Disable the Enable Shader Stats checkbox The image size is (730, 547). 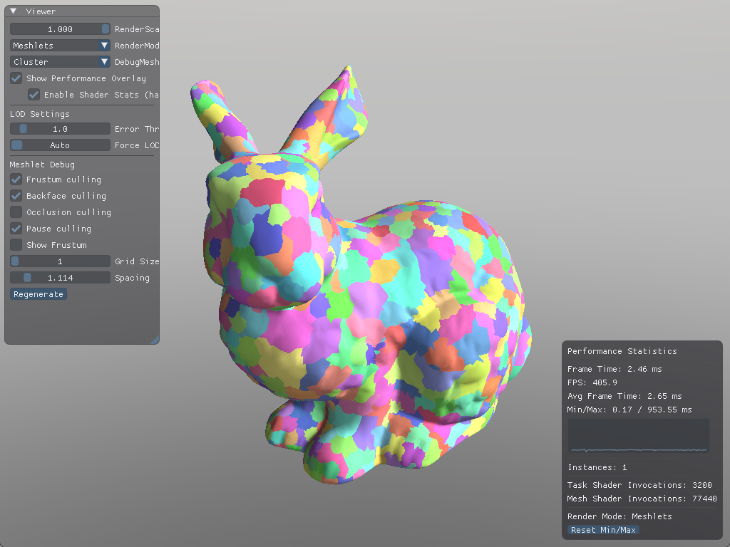coord(34,95)
